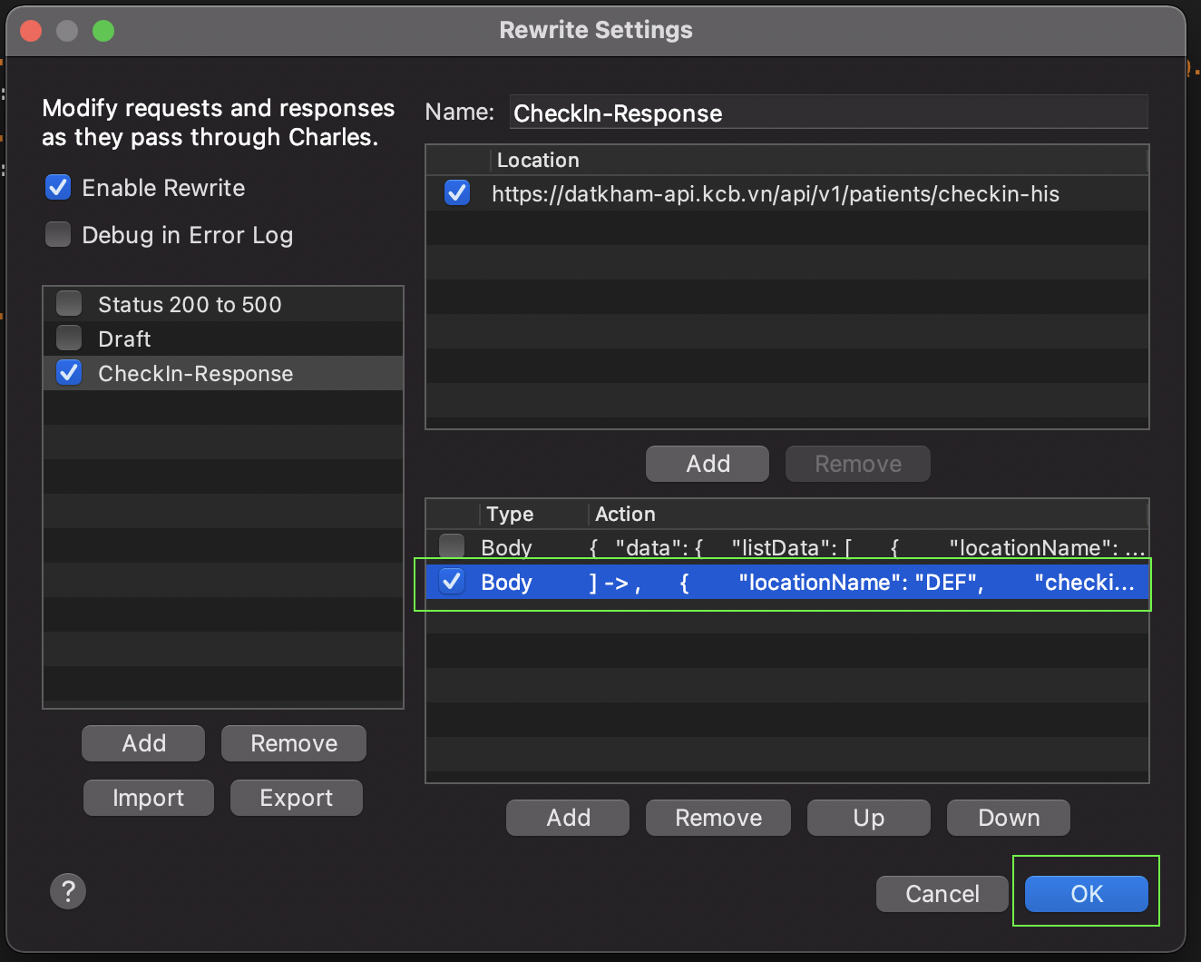Enable the first Body rule checkbox
Image resolution: width=1201 pixels, height=962 pixels.
(x=452, y=546)
